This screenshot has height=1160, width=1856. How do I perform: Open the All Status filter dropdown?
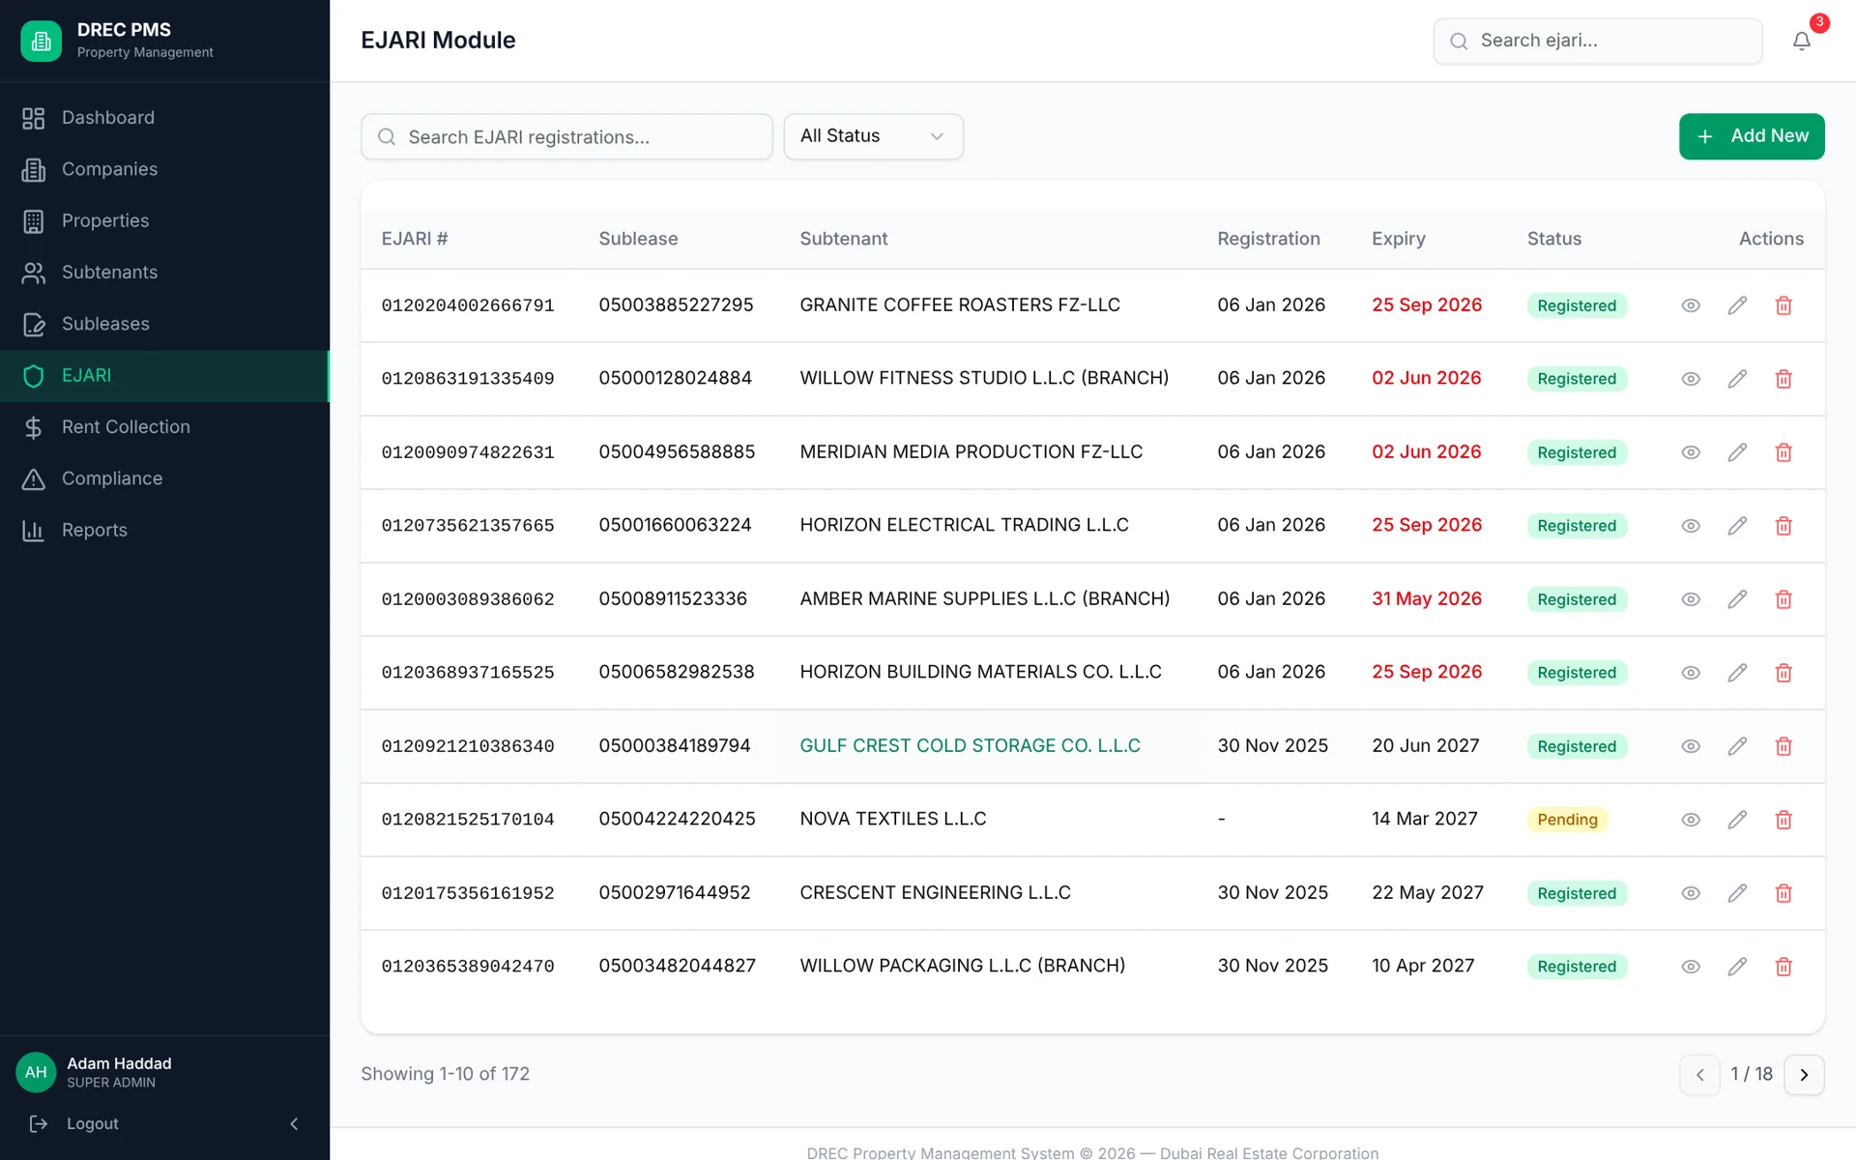point(873,136)
